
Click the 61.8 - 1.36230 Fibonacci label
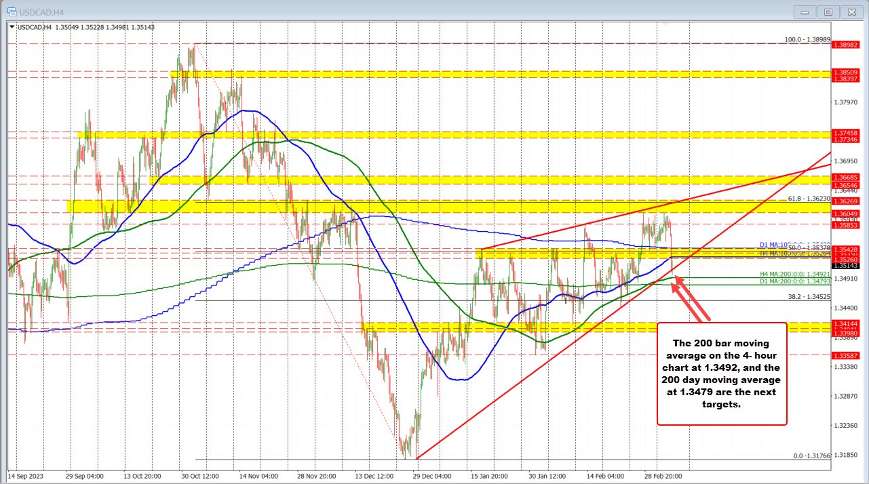(x=809, y=199)
